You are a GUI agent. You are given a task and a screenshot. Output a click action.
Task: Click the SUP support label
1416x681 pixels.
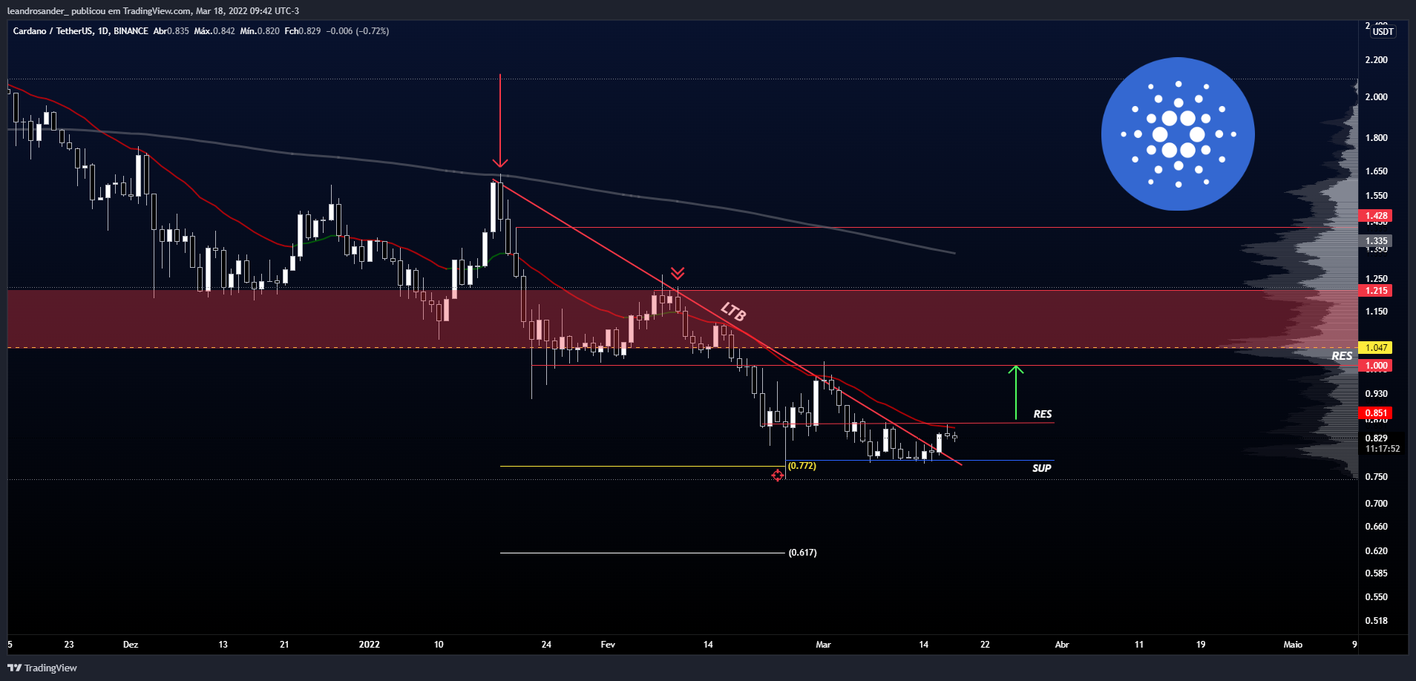tap(1041, 468)
